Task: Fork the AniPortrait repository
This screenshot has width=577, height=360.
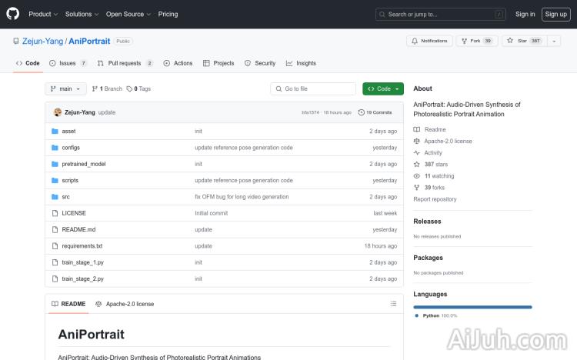Action: pos(472,41)
